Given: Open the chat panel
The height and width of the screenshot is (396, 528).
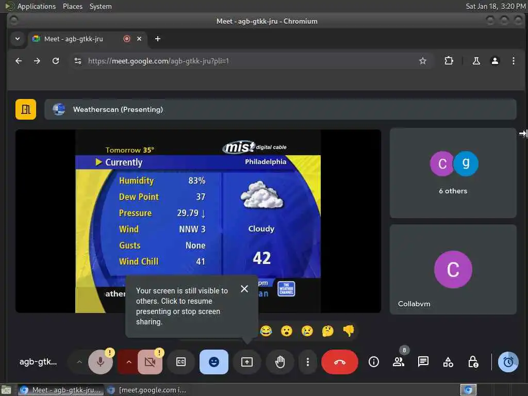Looking at the screenshot, I should pyautogui.click(x=423, y=362).
